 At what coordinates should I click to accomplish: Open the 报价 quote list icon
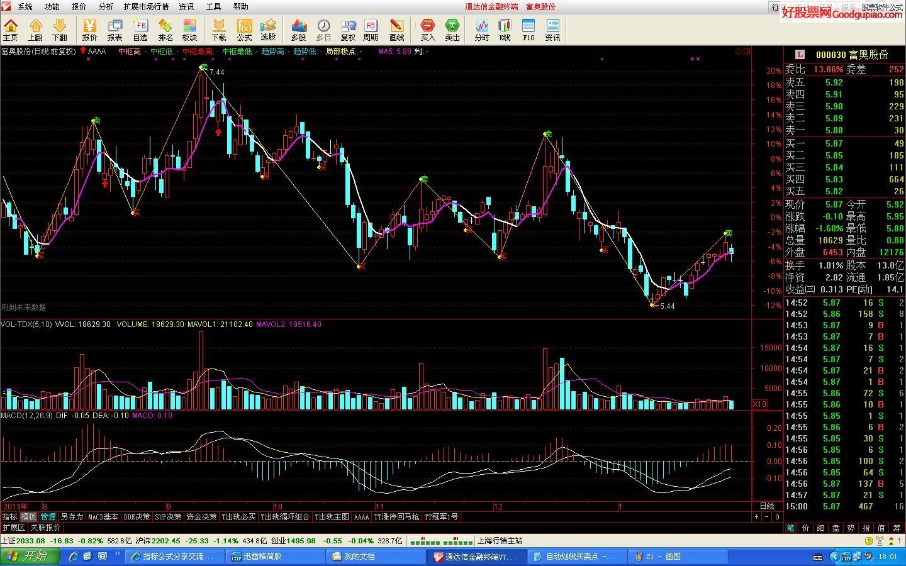click(x=90, y=30)
